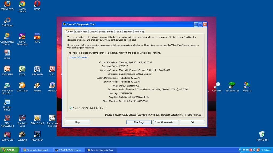Screen dimensions: 273x153
Task: Expand hidden system tray icons arrow
Action: point(240,150)
